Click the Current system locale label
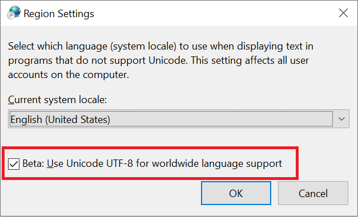 point(57,100)
